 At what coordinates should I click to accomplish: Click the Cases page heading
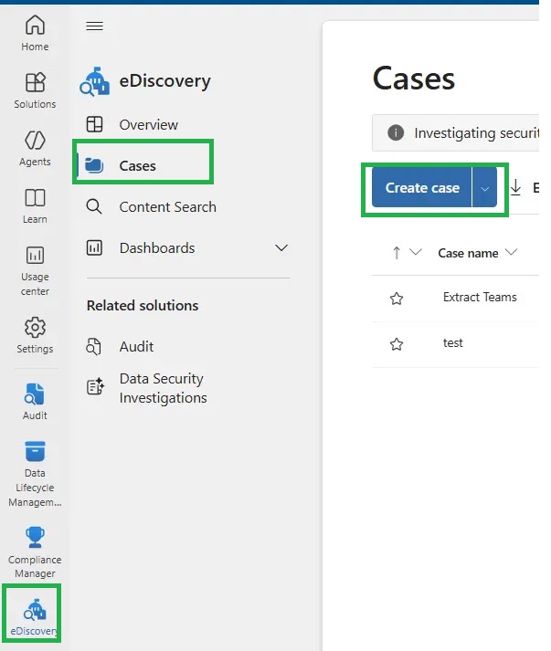(x=414, y=79)
